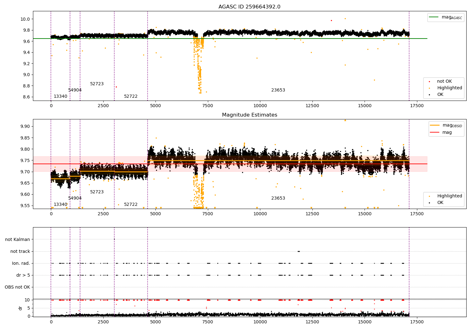Image resolution: width=471 pixels, height=329 pixels.
Task: Click label "52722" in the AGASC ID plot
Action: (131, 97)
